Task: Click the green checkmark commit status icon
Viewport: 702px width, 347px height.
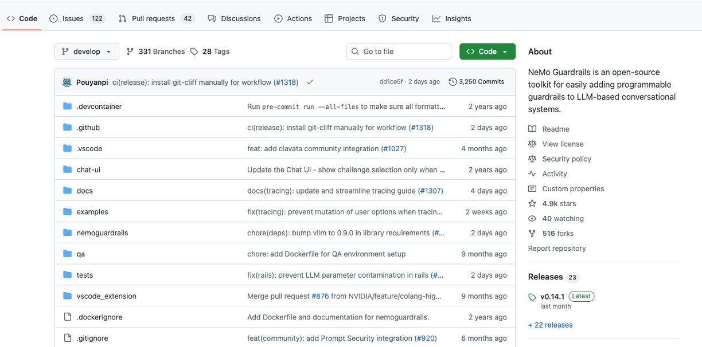Action: [x=310, y=82]
